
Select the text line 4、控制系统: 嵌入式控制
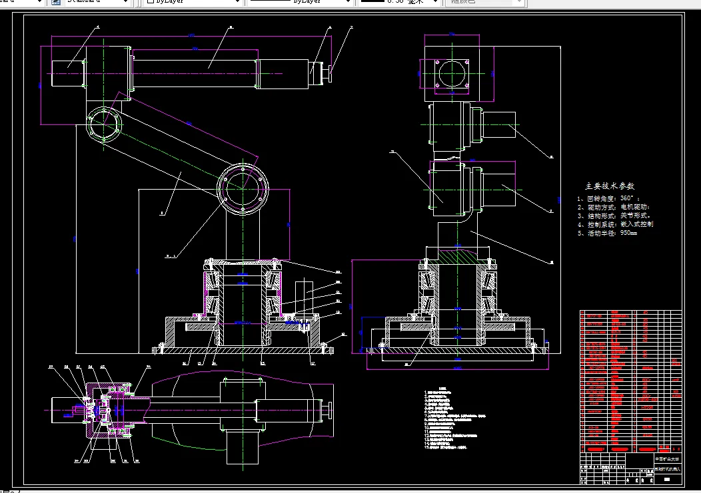point(615,224)
